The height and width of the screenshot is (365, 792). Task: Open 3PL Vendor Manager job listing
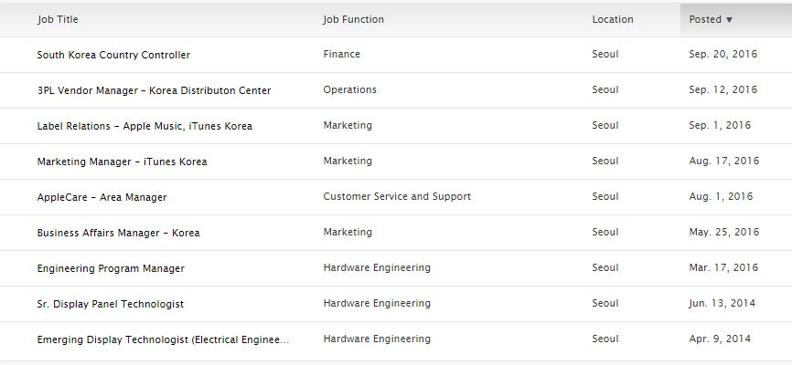click(154, 90)
